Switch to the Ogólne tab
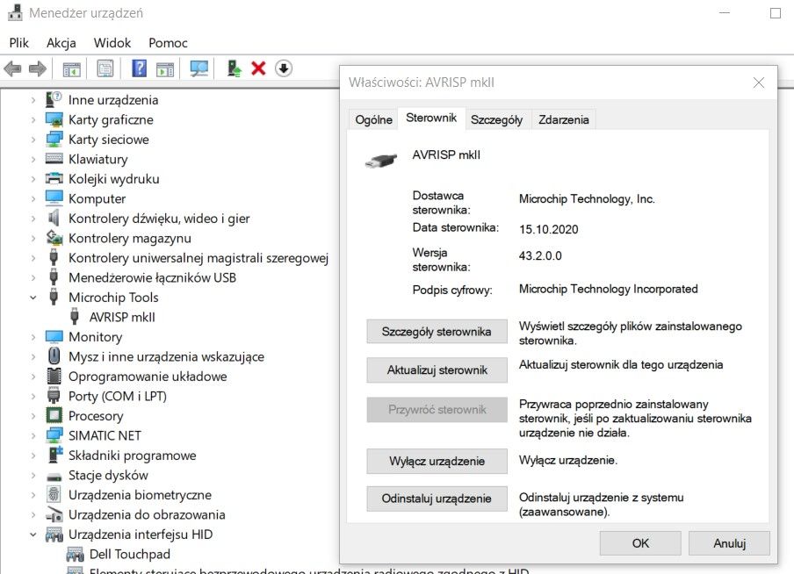Screen dimensions: 794x574 click(373, 120)
